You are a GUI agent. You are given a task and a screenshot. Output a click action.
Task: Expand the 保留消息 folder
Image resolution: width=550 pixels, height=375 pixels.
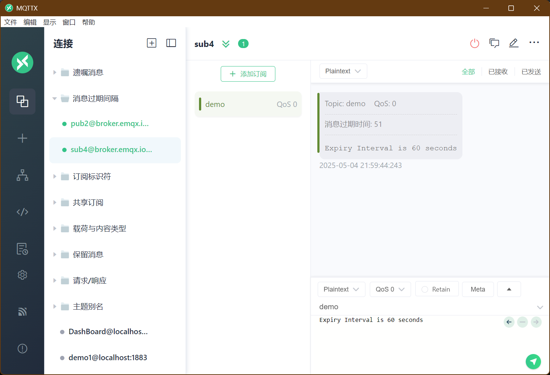(x=55, y=254)
